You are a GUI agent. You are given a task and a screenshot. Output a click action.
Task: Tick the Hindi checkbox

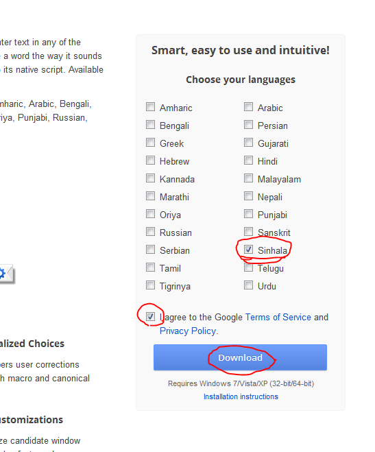pyautogui.click(x=248, y=160)
